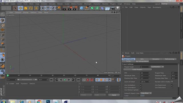Switch to the Dynamics tab
Viewport: 183px width, 103px height.
(x=156, y=59)
